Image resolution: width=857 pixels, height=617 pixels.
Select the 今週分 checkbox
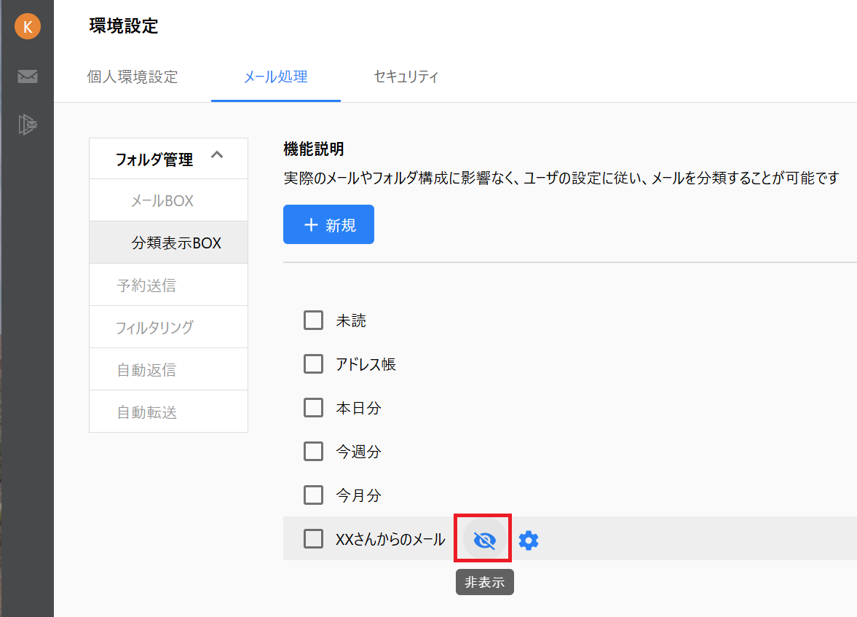(313, 451)
